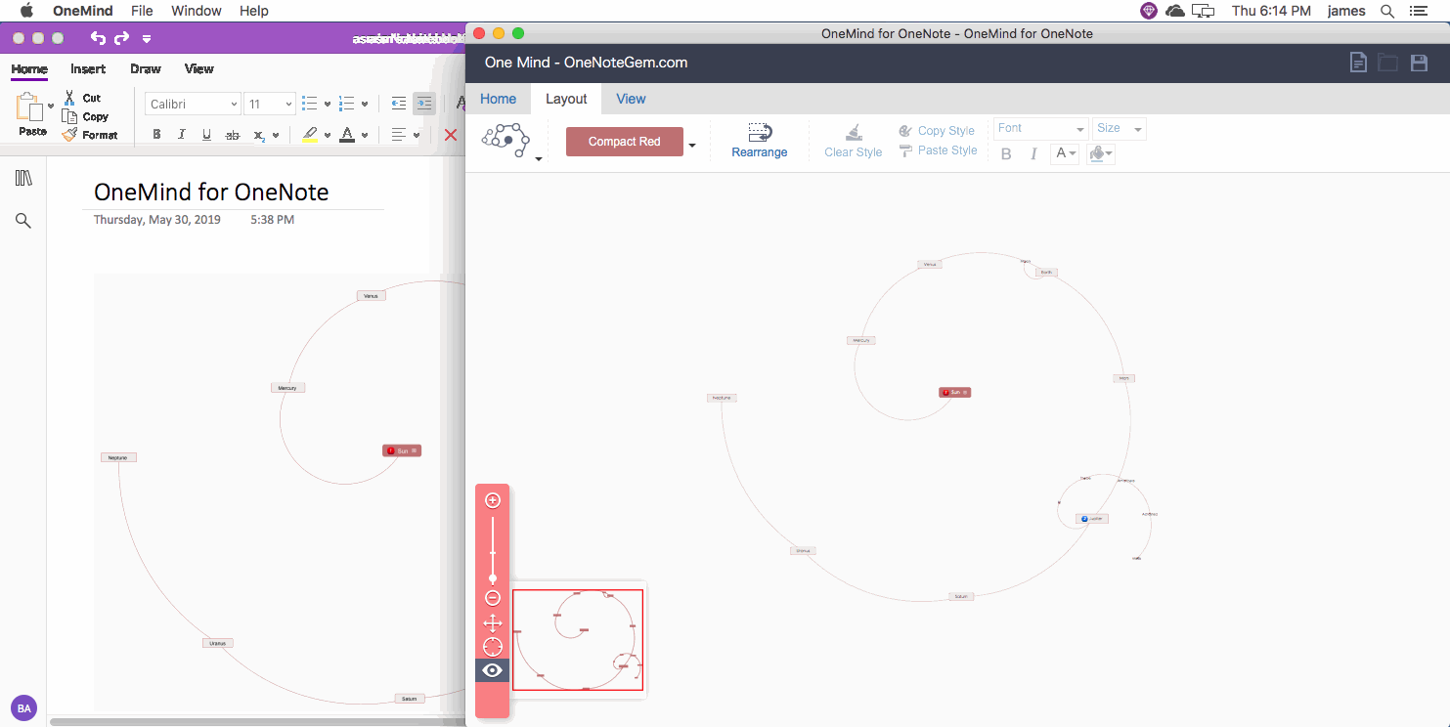The height and width of the screenshot is (727, 1450).
Task: Select the Neptune node in OneMind
Action: coord(722,398)
